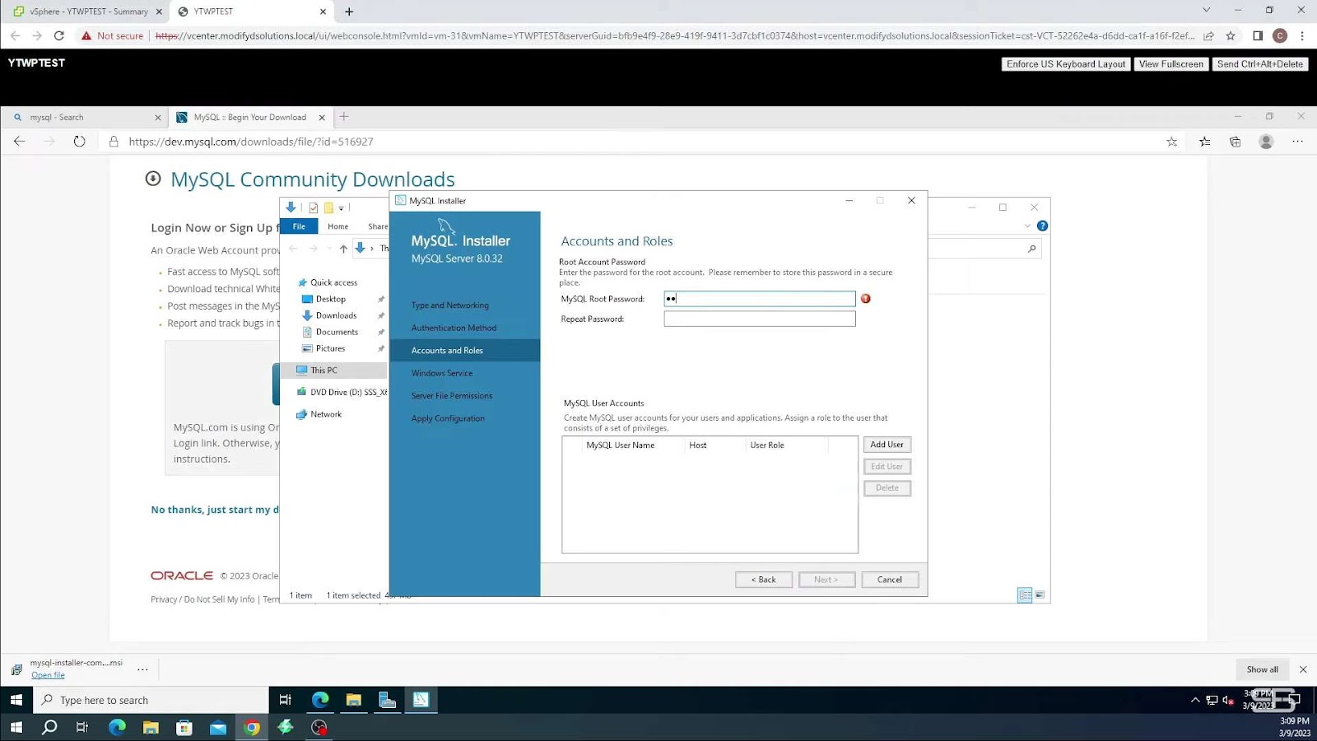Click the User Role column header
The image size is (1317, 741).
coord(767,445)
